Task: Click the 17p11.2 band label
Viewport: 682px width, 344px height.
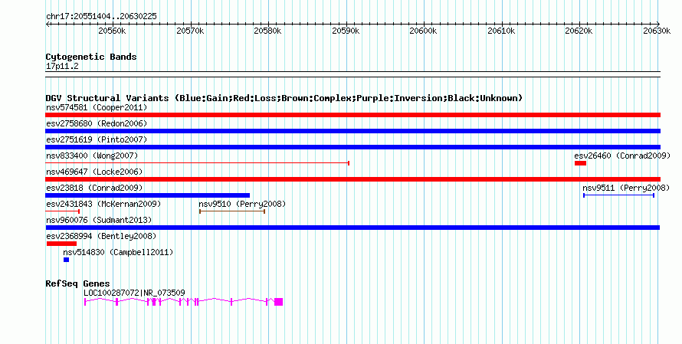Action: [62, 66]
